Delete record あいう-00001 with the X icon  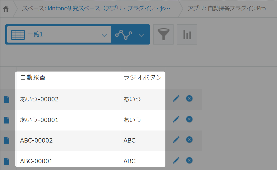point(189,119)
